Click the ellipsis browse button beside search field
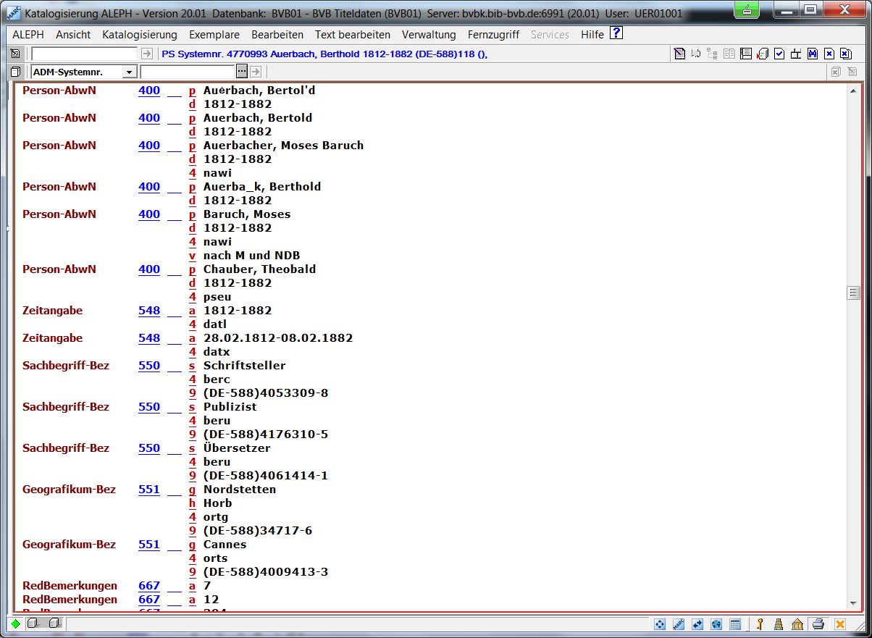 [242, 71]
